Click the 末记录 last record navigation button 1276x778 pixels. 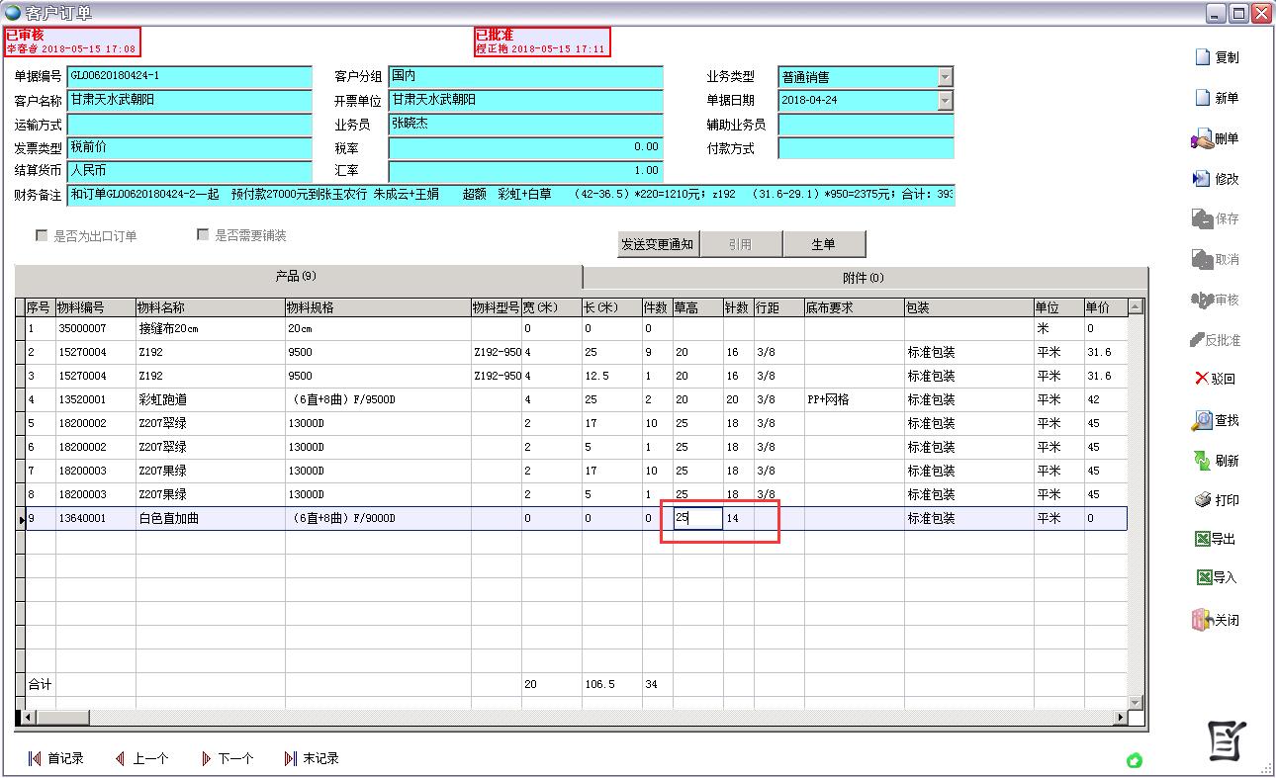click(x=317, y=757)
